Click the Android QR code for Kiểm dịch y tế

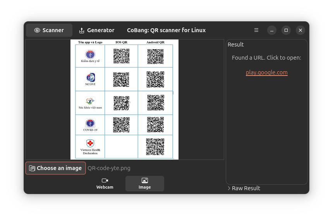tap(155, 57)
